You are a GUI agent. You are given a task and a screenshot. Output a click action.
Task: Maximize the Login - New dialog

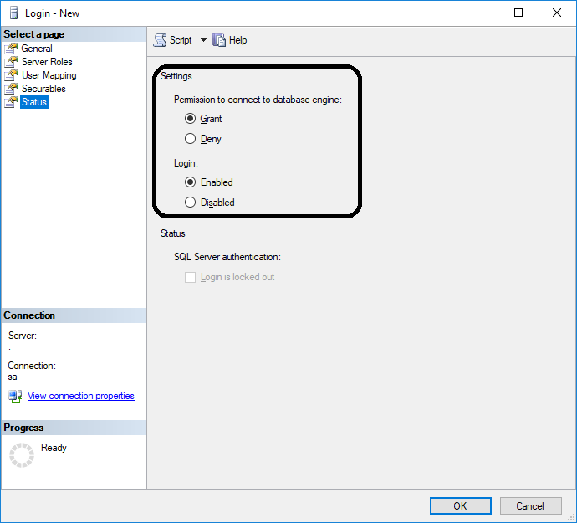point(518,13)
